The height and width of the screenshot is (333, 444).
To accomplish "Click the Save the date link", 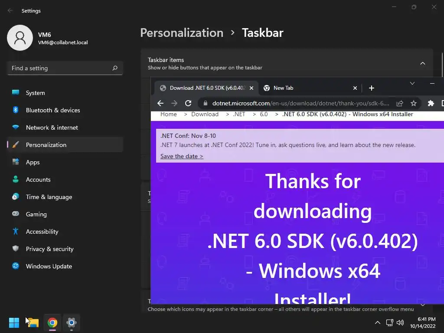I will (x=182, y=156).
